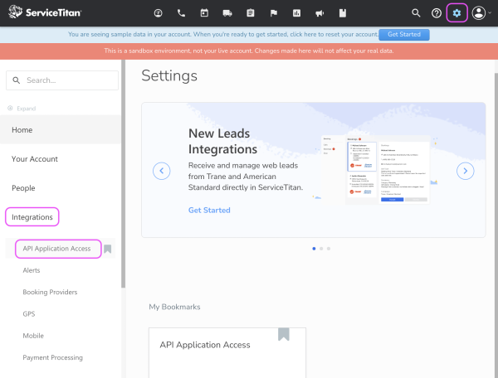Toggle bookmark on API Application Access sidebar item
The width and height of the screenshot is (498, 378).
pyautogui.click(x=108, y=249)
